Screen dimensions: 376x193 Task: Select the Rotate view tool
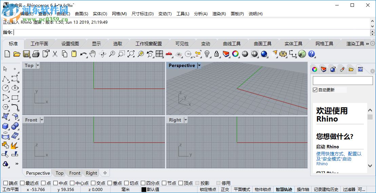click(x=102, y=54)
